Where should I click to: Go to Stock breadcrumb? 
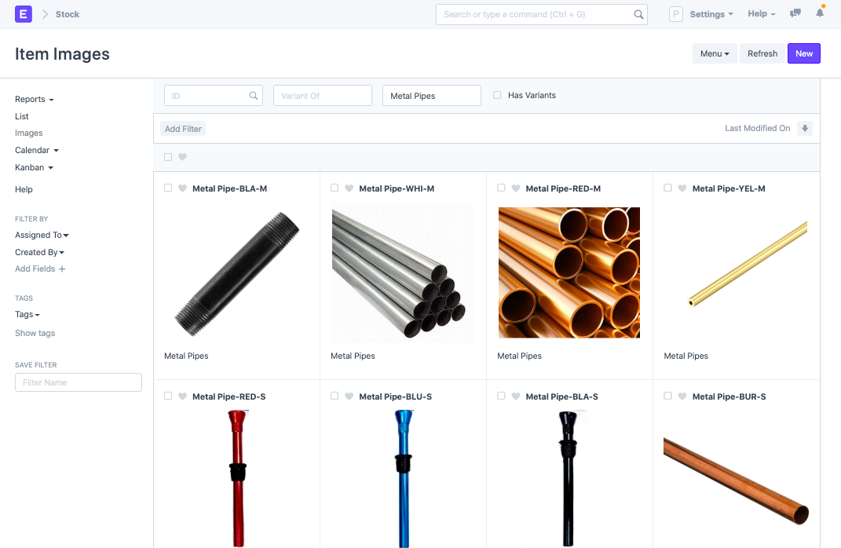point(68,14)
